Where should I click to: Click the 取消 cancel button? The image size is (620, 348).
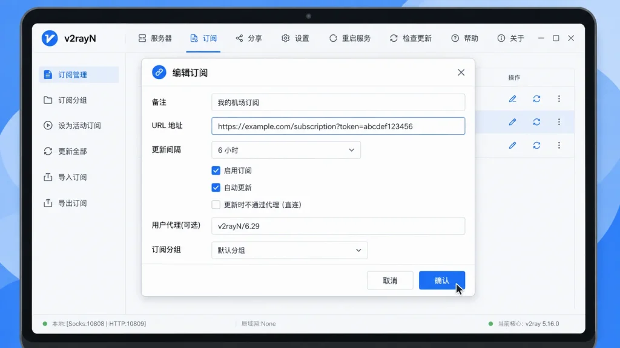pyautogui.click(x=390, y=280)
